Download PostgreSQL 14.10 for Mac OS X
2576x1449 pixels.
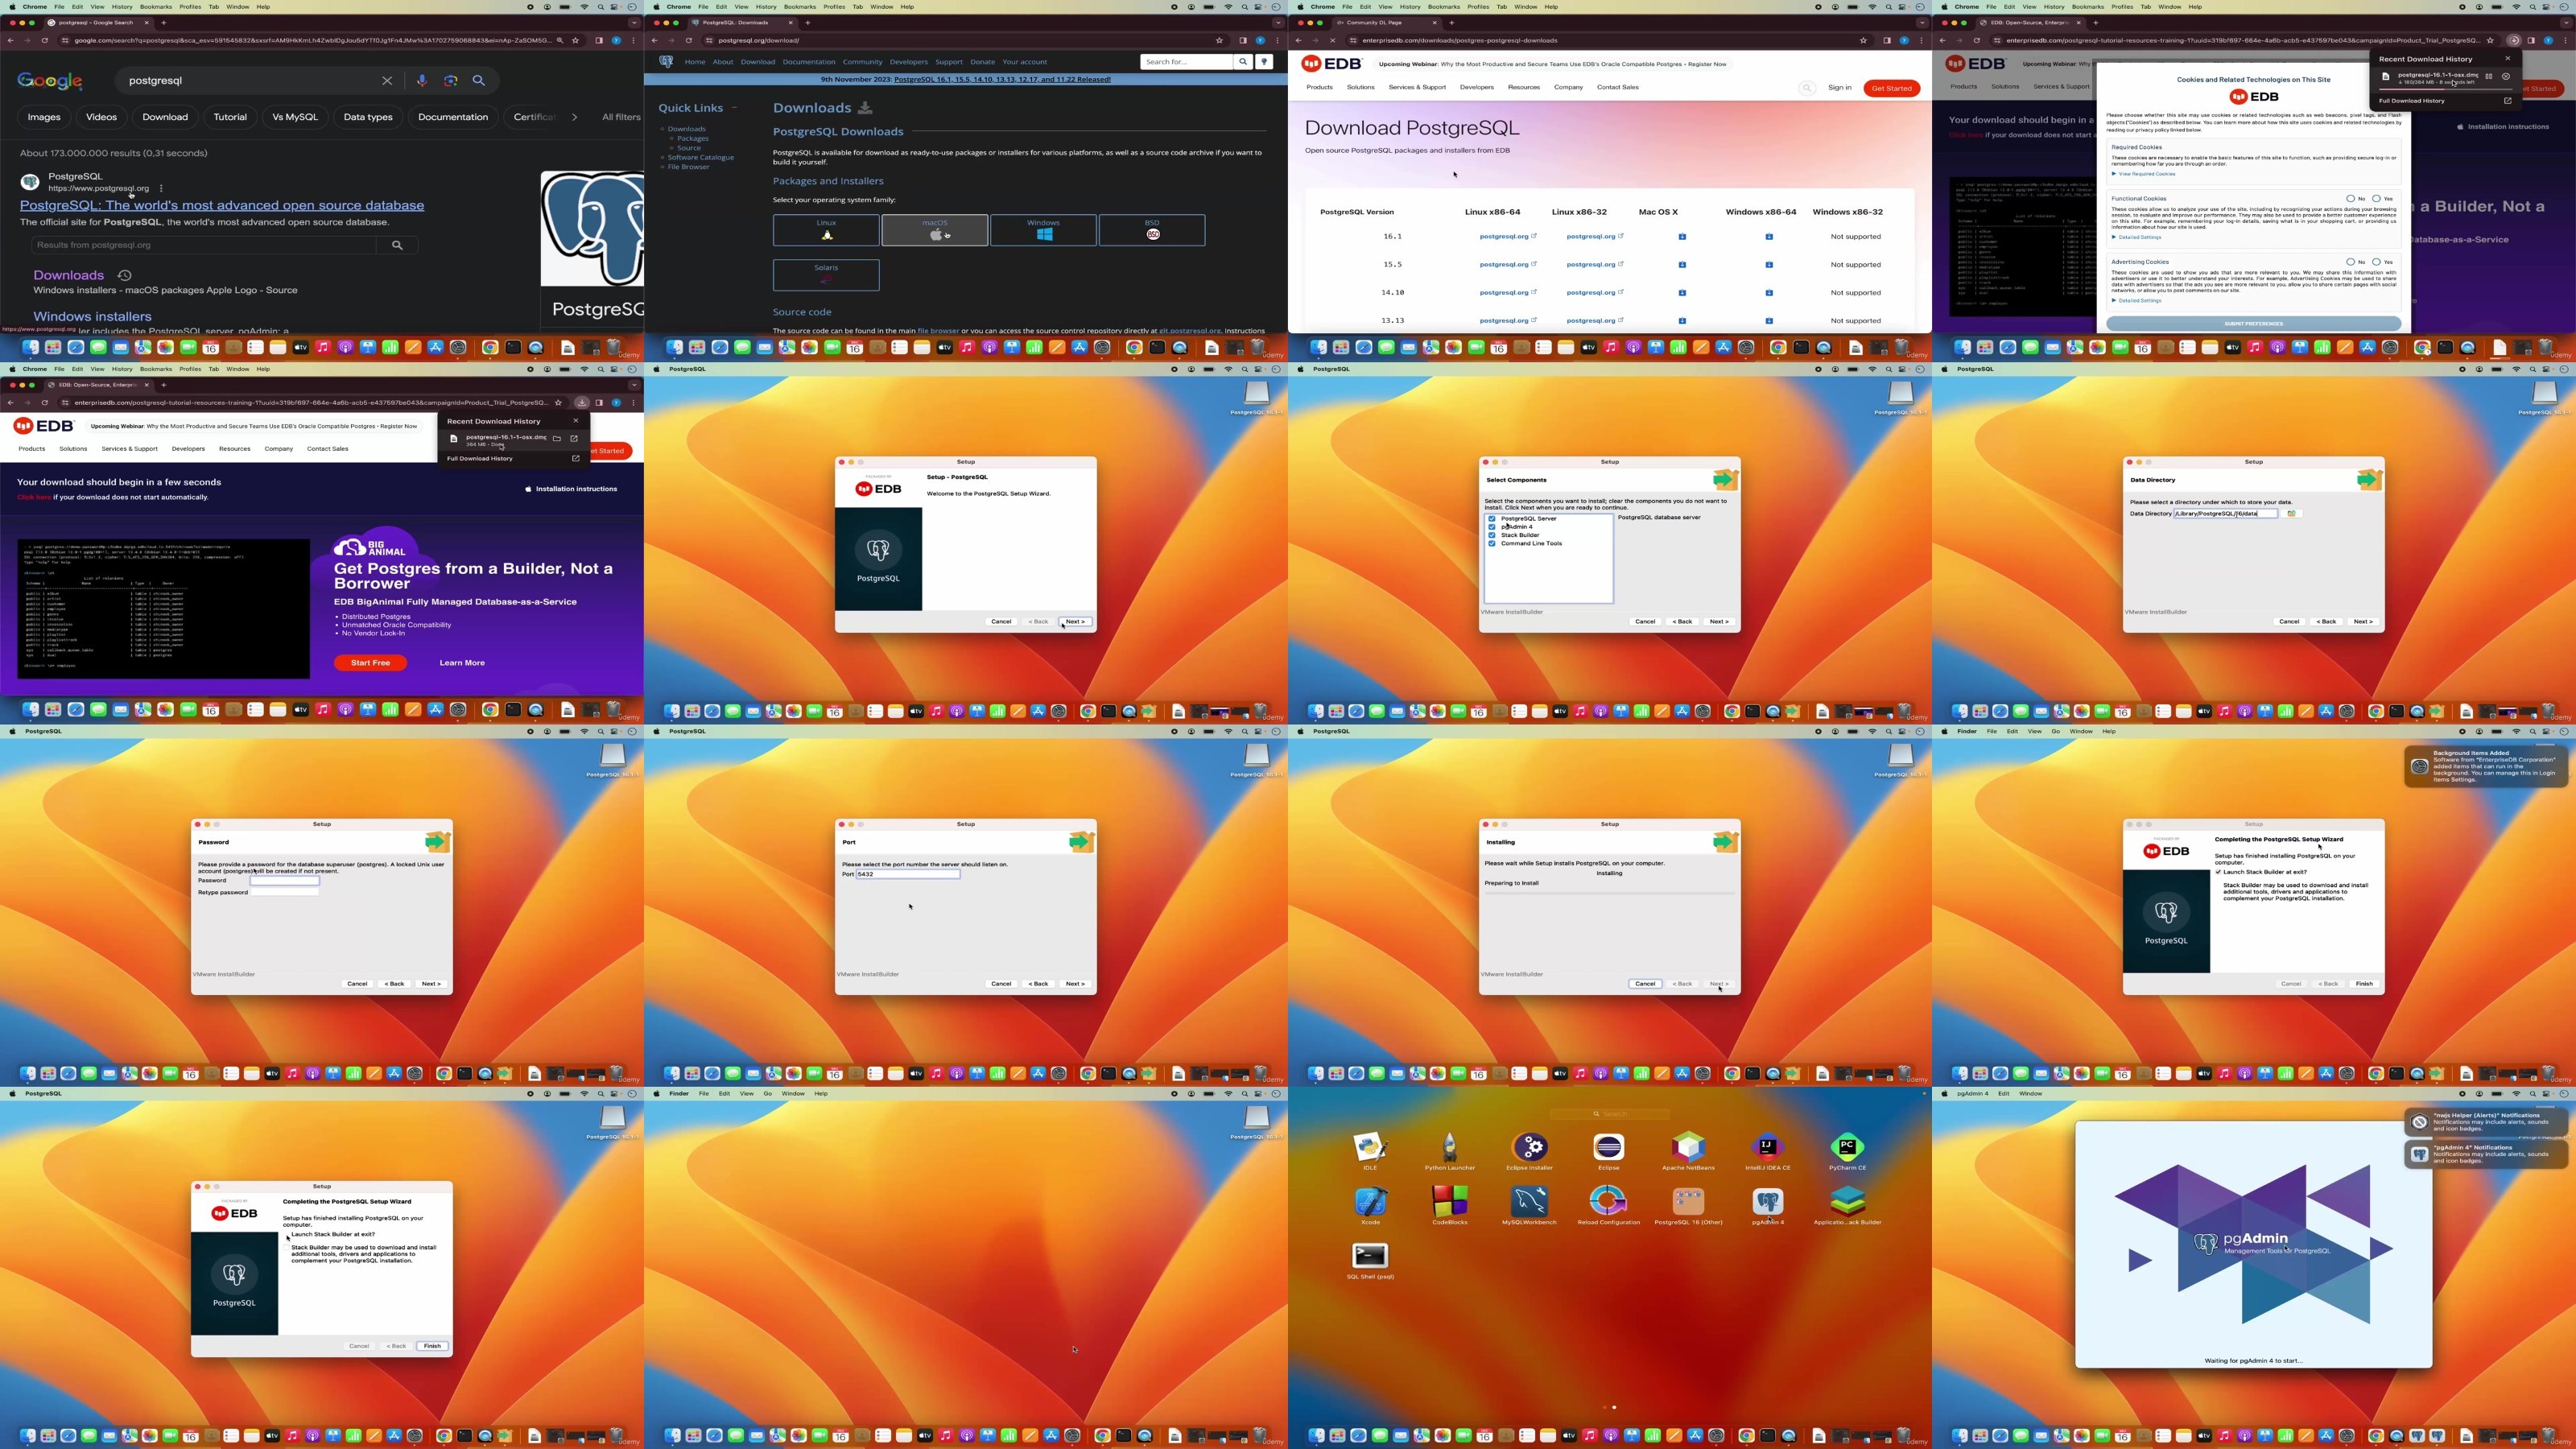pos(1682,293)
